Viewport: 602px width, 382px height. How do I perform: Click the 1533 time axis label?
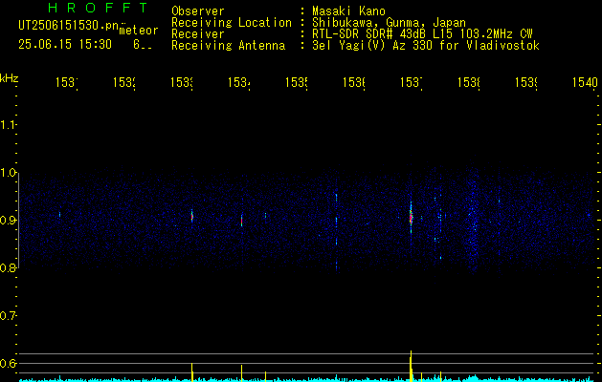click(x=182, y=82)
